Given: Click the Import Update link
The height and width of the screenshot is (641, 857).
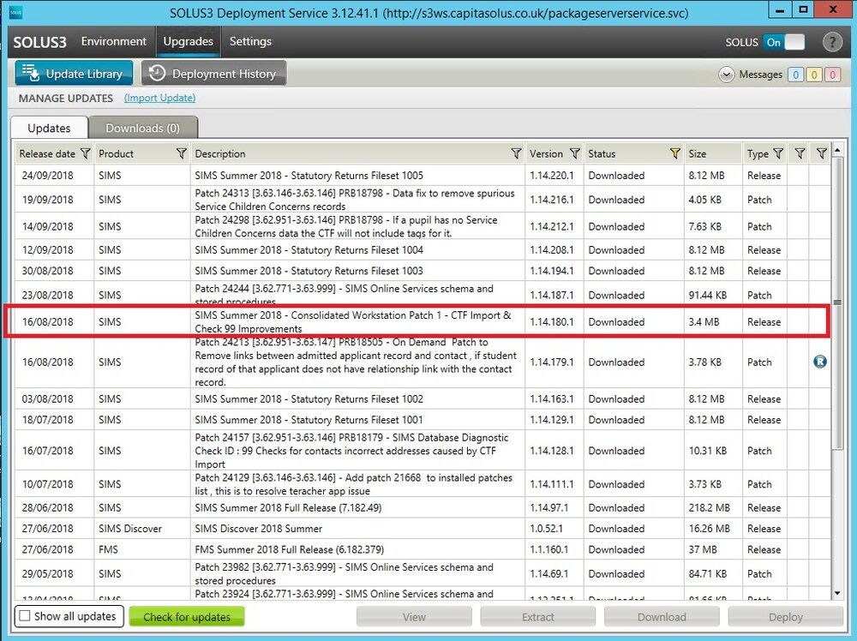Looking at the screenshot, I should 159,98.
